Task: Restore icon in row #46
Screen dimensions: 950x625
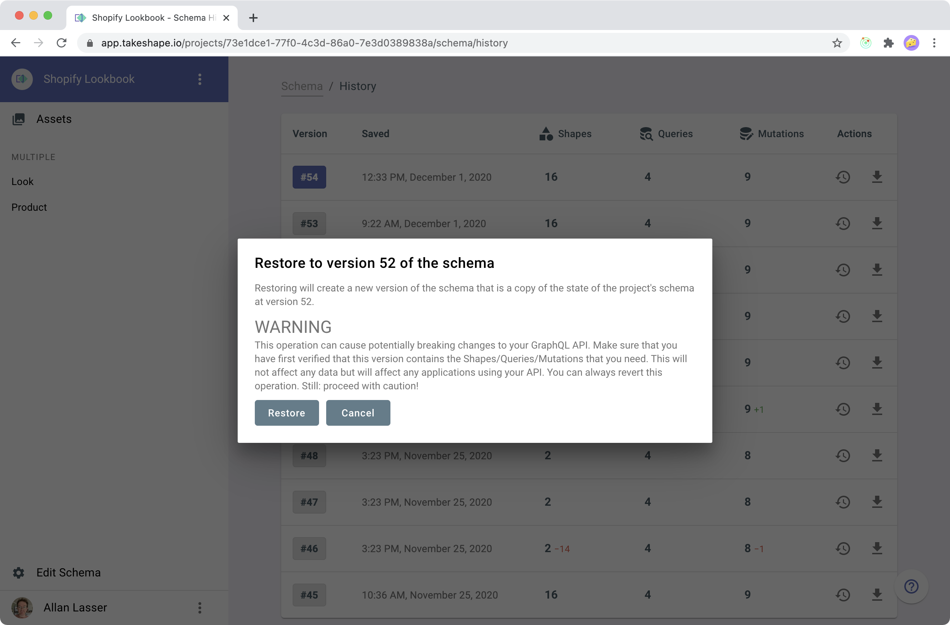Action: tap(843, 548)
